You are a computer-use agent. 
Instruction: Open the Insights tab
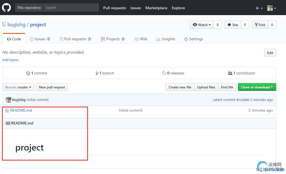point(166,39)
